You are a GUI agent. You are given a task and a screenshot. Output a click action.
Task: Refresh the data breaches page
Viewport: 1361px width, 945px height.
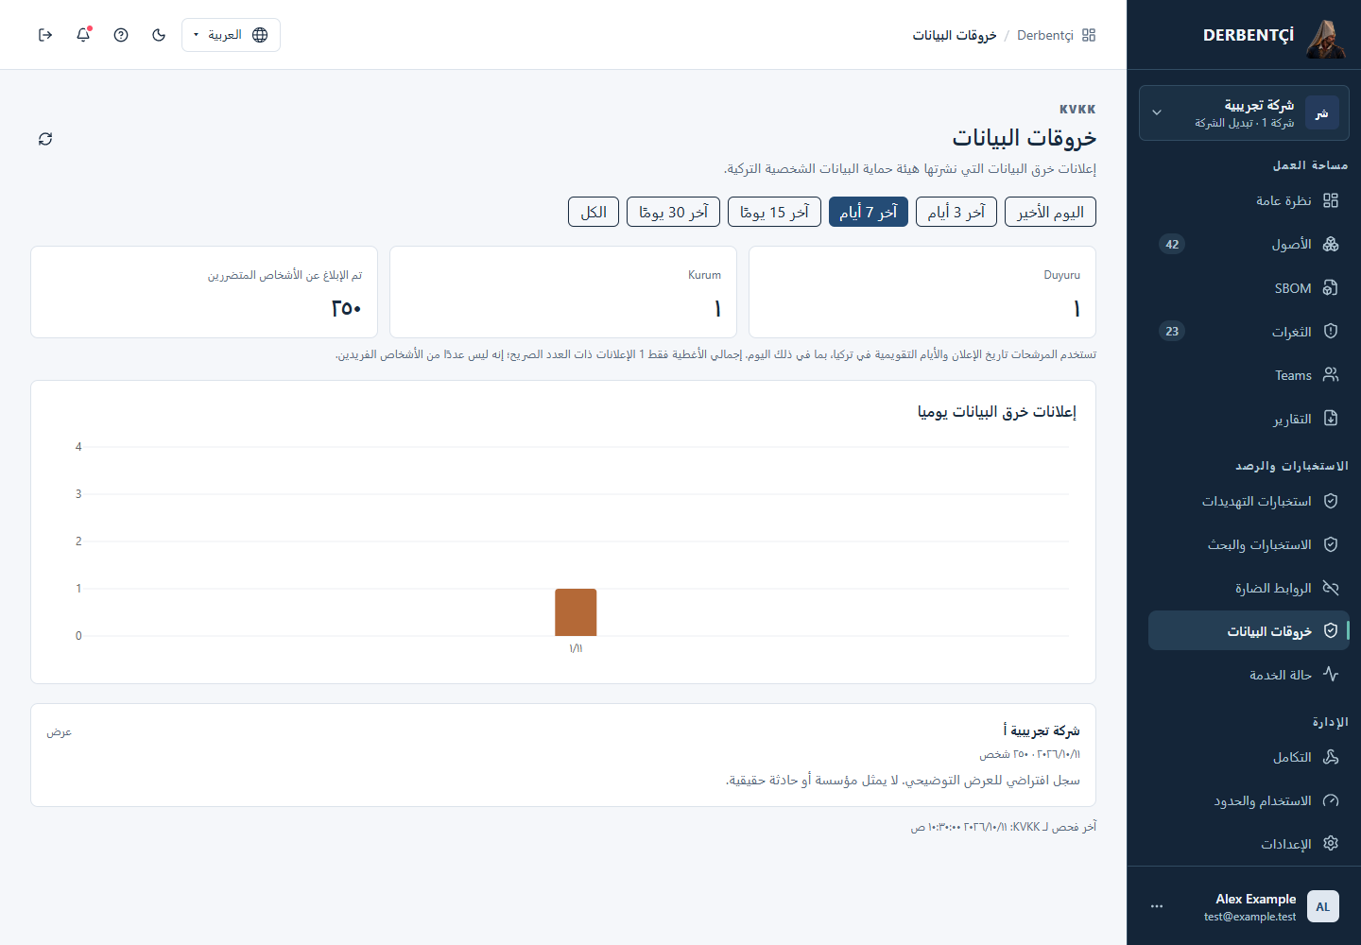click(x=45, y=139)
